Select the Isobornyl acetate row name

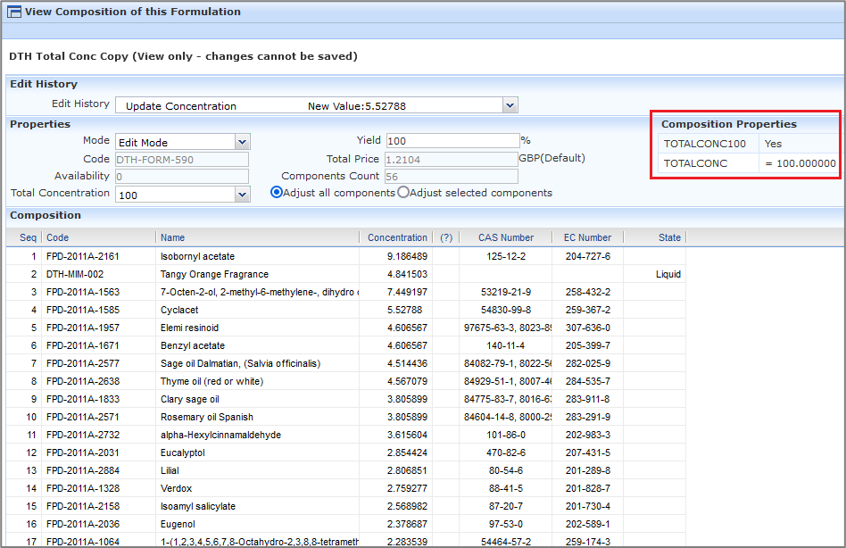197,256
